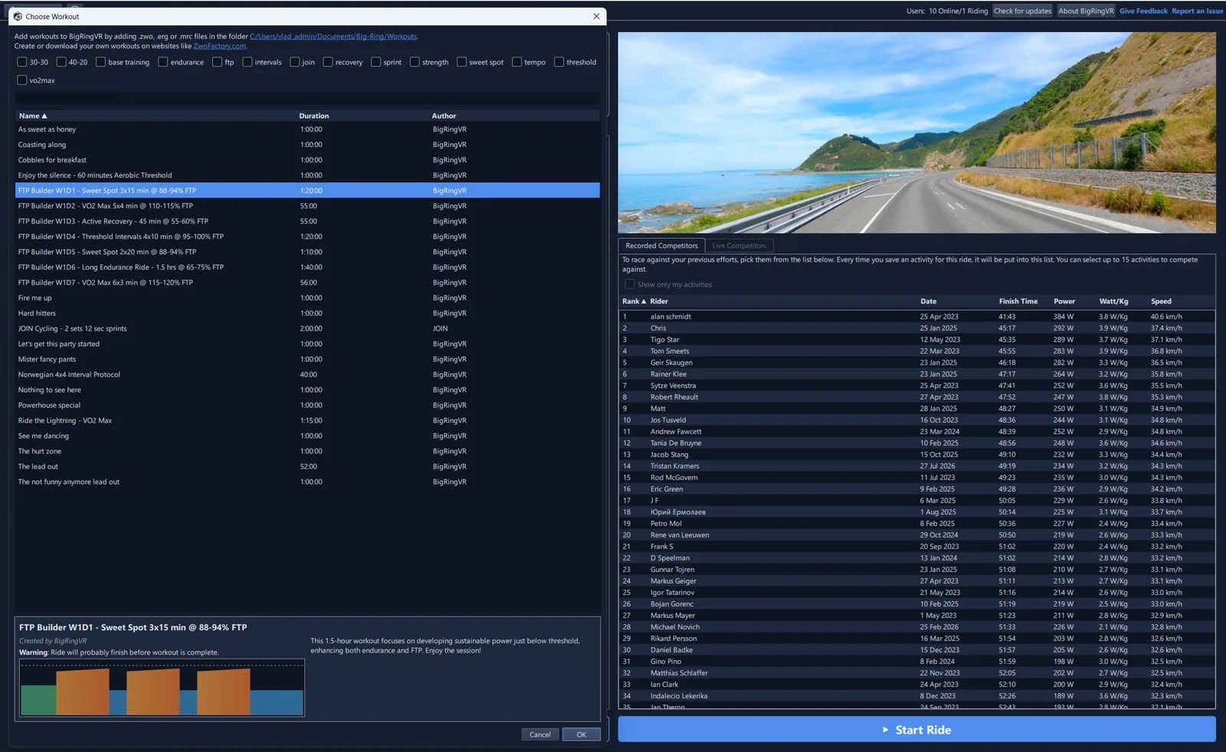Open the workouts folder path link
The height and width of the screenshot is (752, 1226).
tap(333, 36)
